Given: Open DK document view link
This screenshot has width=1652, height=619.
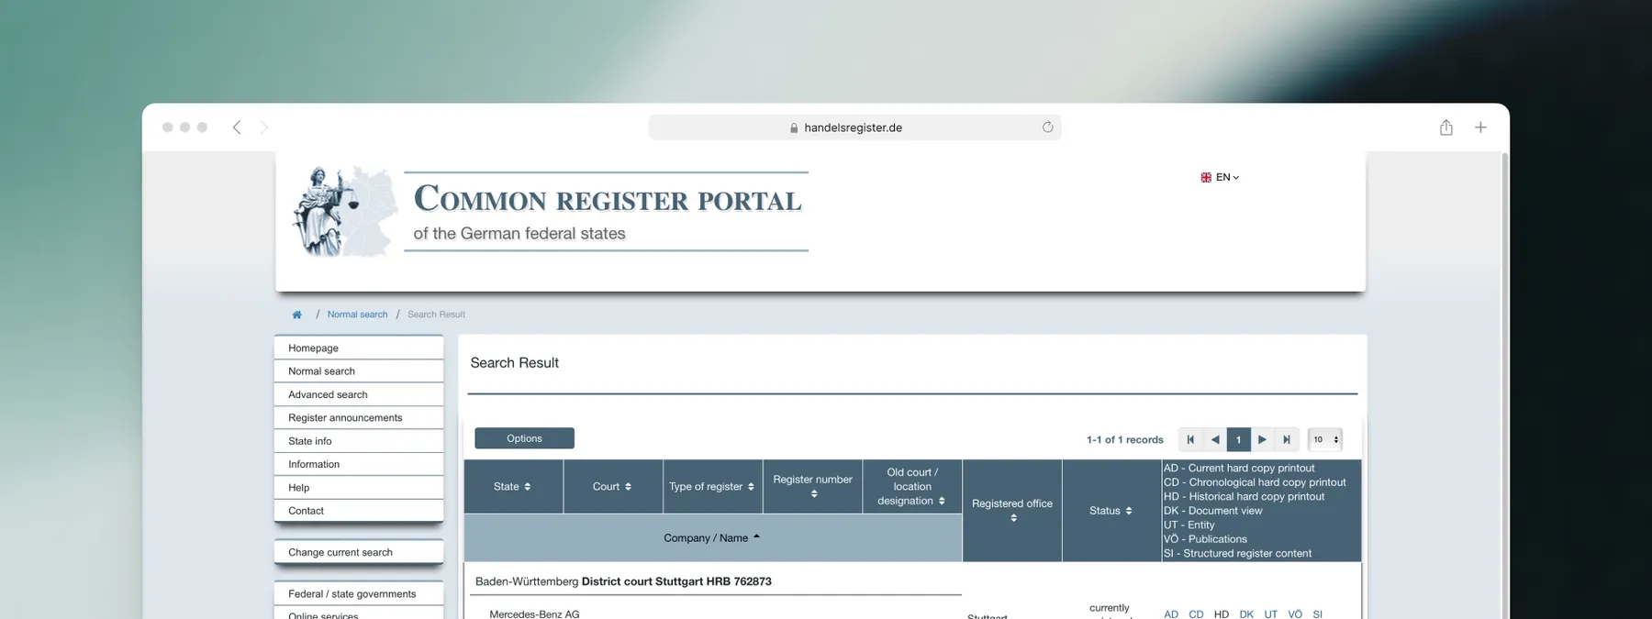Looking at the screenshot, I should [1246, 613].
